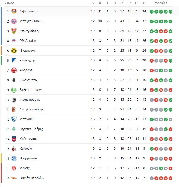The width and height of the screenshot is (179, 187).
Task: Open the Λεβερκούζεν team link
Action: pos(29,12)
